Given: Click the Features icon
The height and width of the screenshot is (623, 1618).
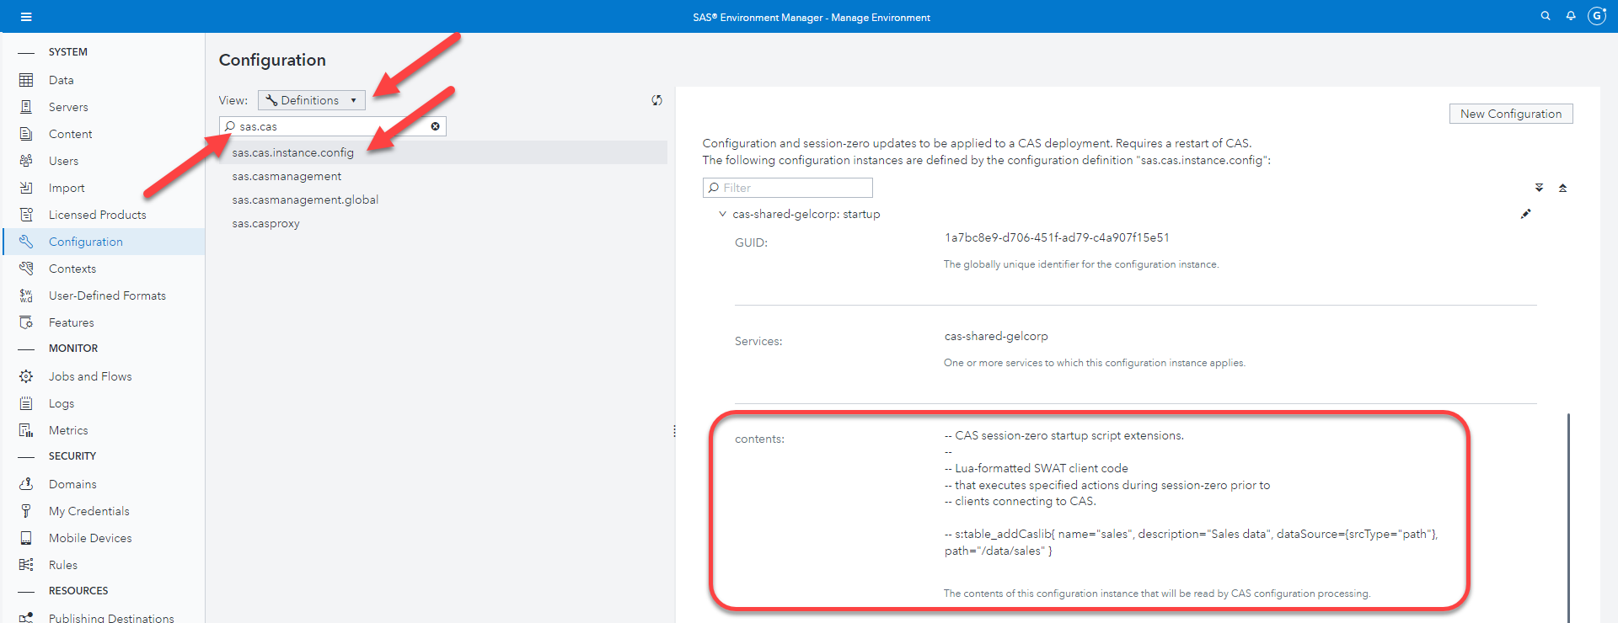Looking at the screenshot, I should (26, 322).
